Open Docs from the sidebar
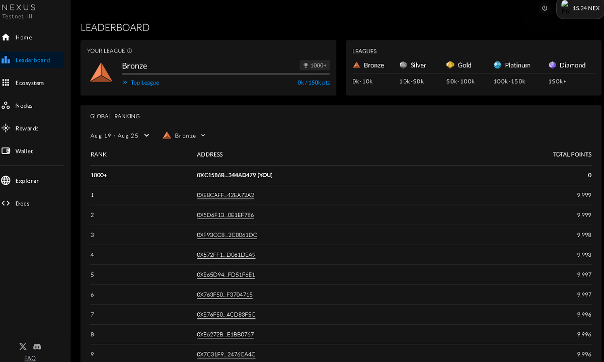 point(22,203)
